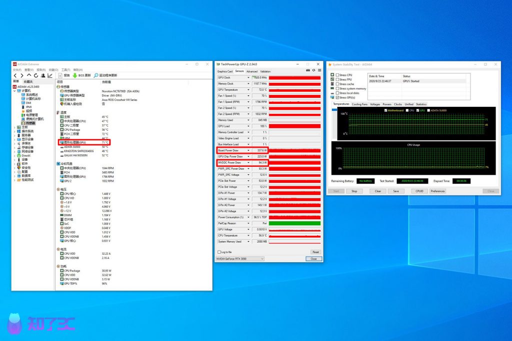The image size is (512, 341).
Task: Select the 性能测试 benchmark node in tree
Action: pos(25,180)
